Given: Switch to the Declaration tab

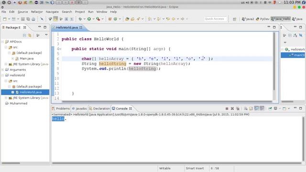Looking at the screenshot, I should click(x=99, y=108).
